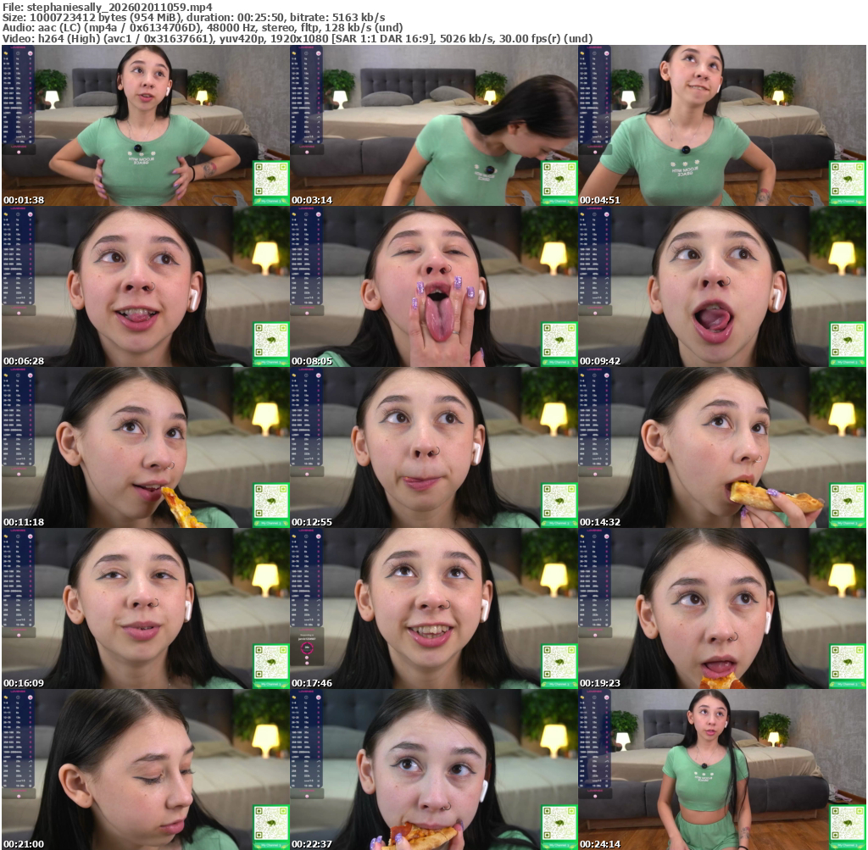Click the "Size: 1000723412 bytes" info line
This screenshot has width=868, height=850.
194,18
